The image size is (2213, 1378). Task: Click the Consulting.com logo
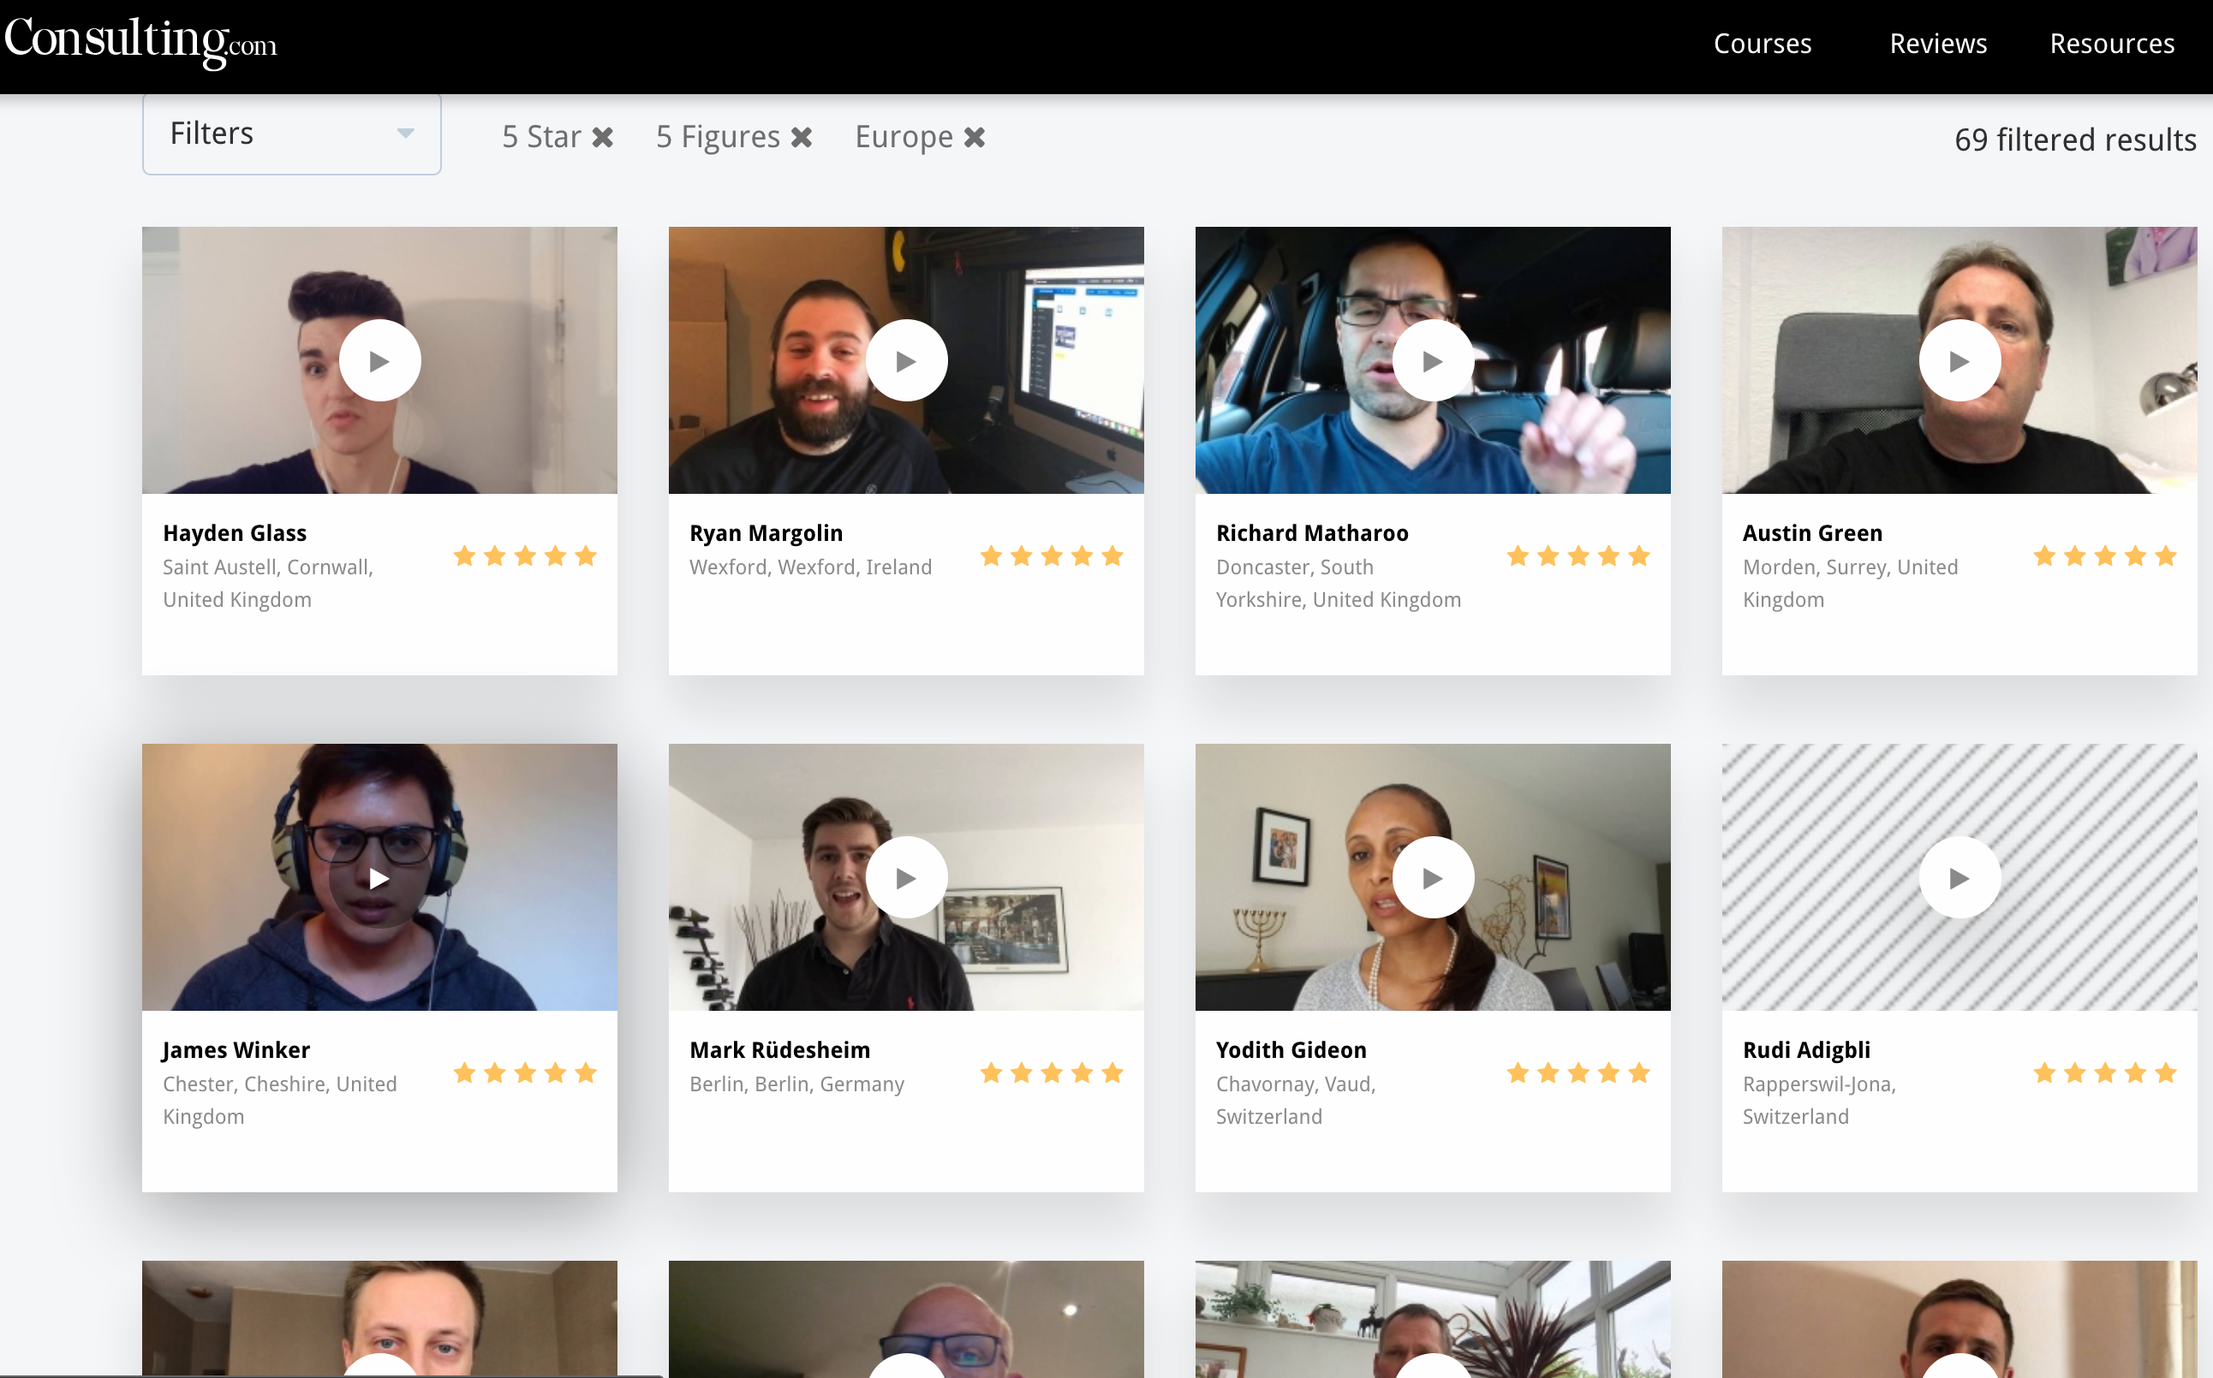141,41
